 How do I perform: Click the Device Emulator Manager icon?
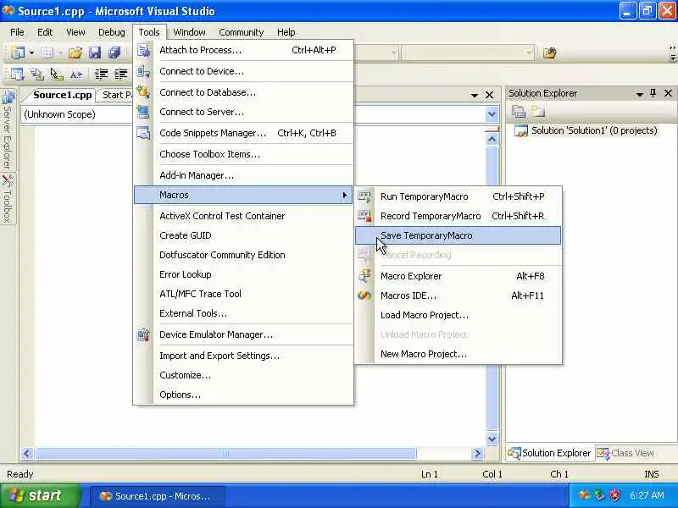pyautogui.click(x=143, y=334)
